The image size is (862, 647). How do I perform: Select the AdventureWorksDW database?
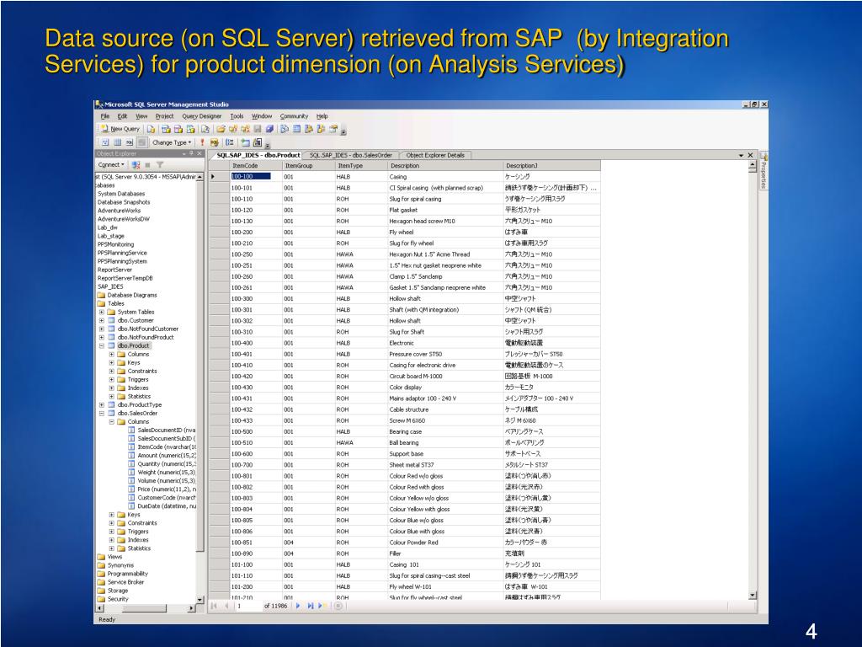click(123, 219)
